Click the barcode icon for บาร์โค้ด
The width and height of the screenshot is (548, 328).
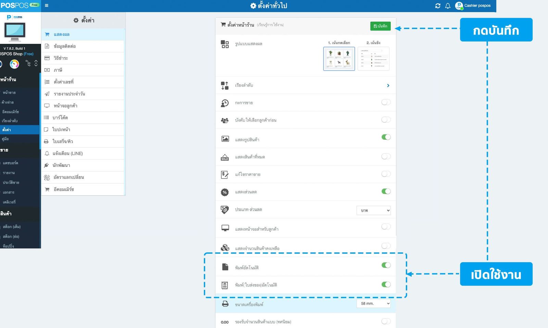[46, 117]
